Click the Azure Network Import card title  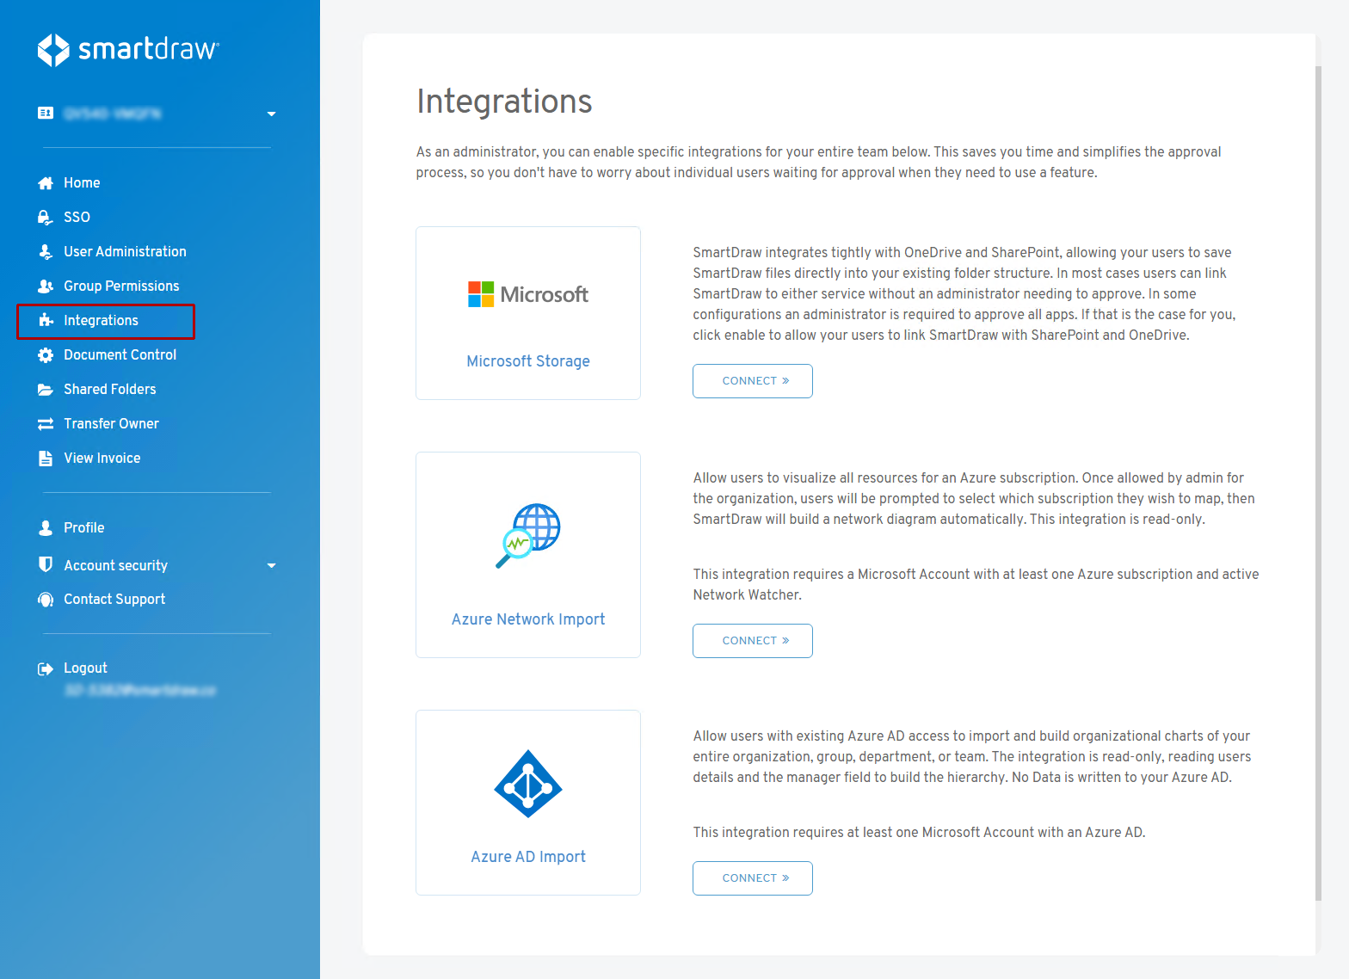click(527, 619)
